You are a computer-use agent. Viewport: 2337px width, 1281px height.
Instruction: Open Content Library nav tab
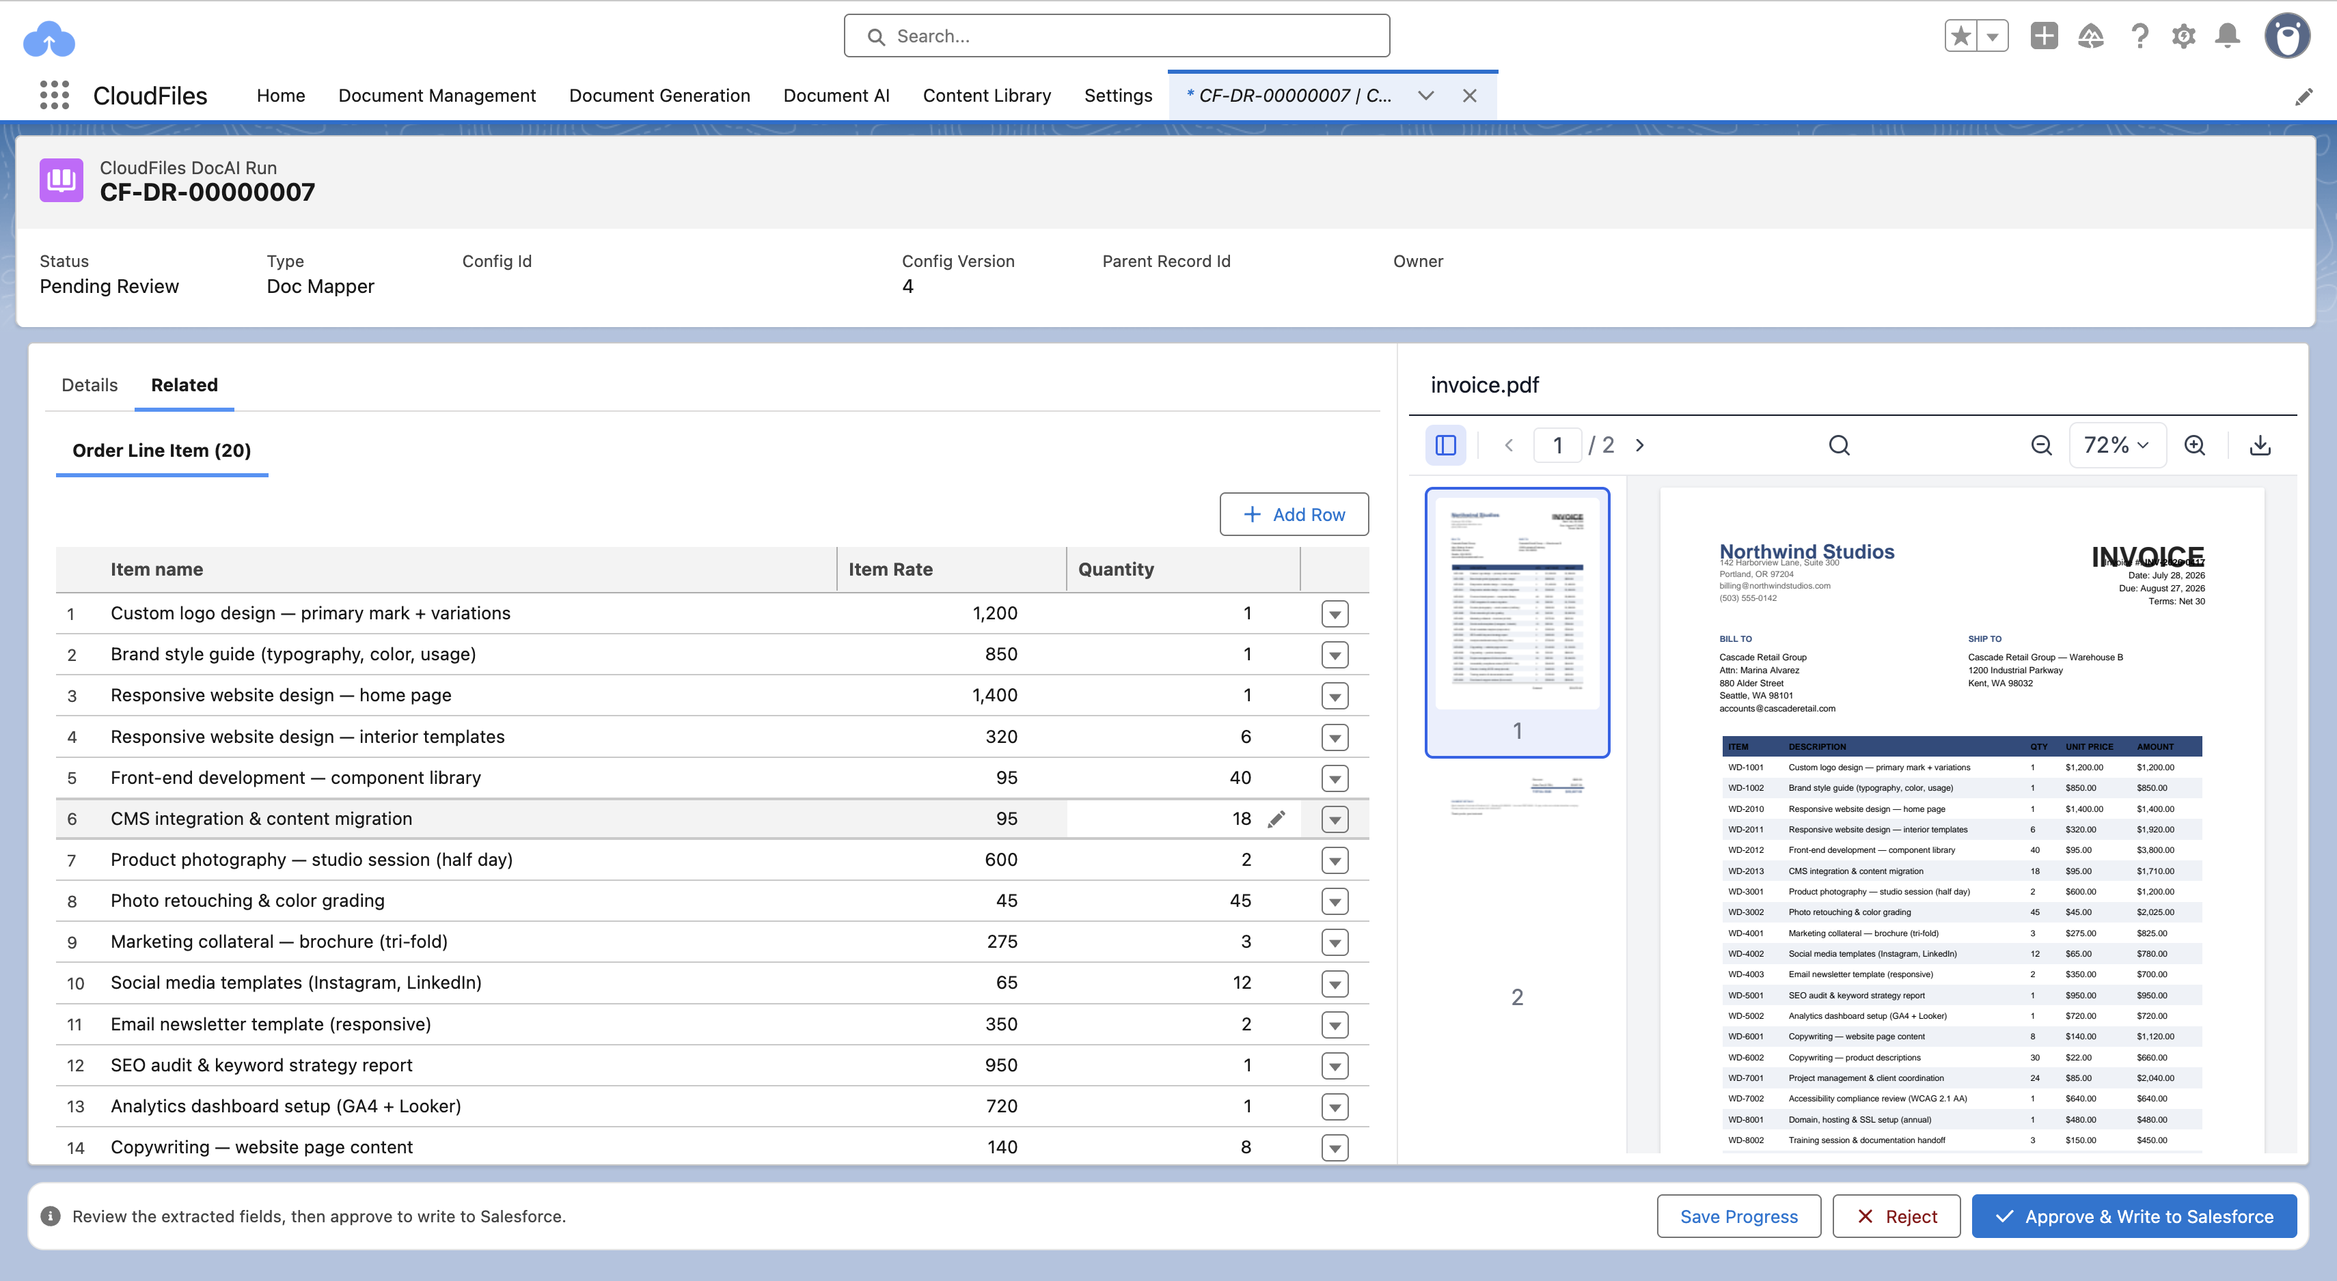[x=986, y=95]
